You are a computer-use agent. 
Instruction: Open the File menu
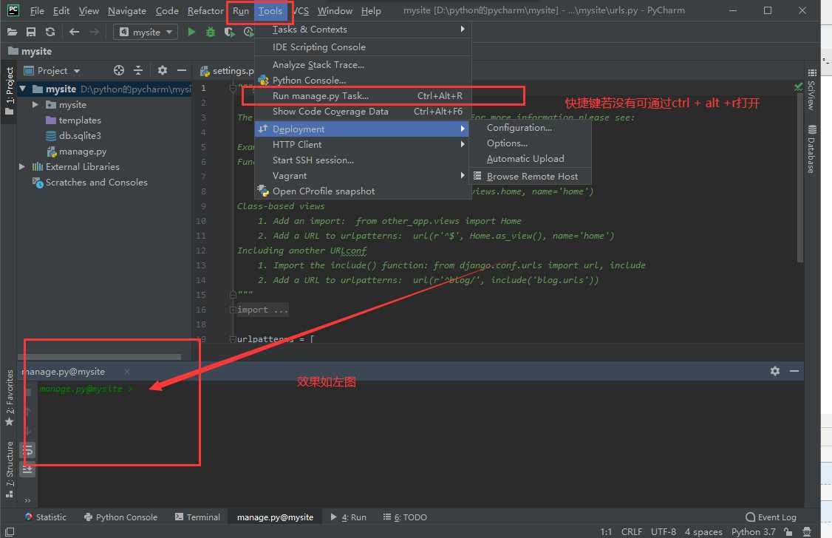point(37,10)
